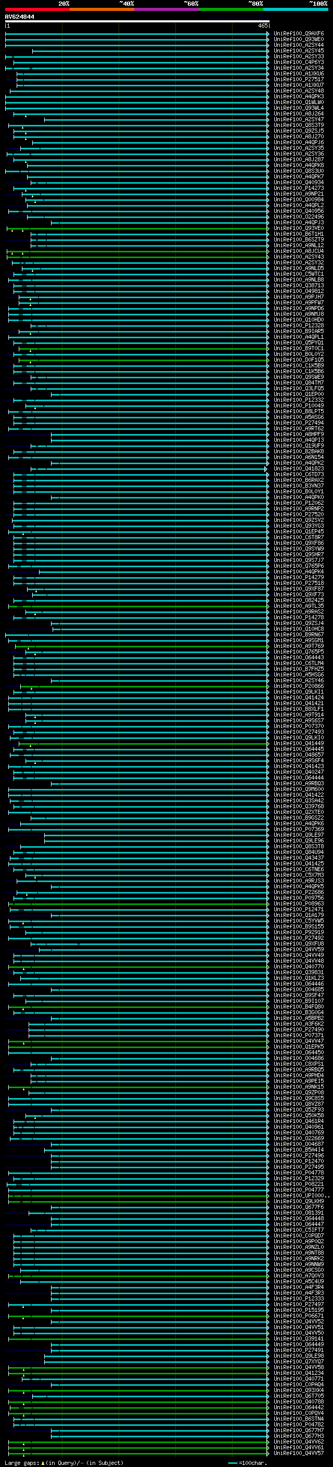Select label UniRef100_B9GSZ2

coord(299,818)
